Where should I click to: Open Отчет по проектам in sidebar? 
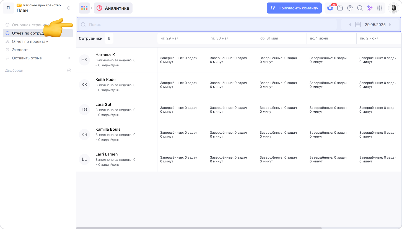30,41
